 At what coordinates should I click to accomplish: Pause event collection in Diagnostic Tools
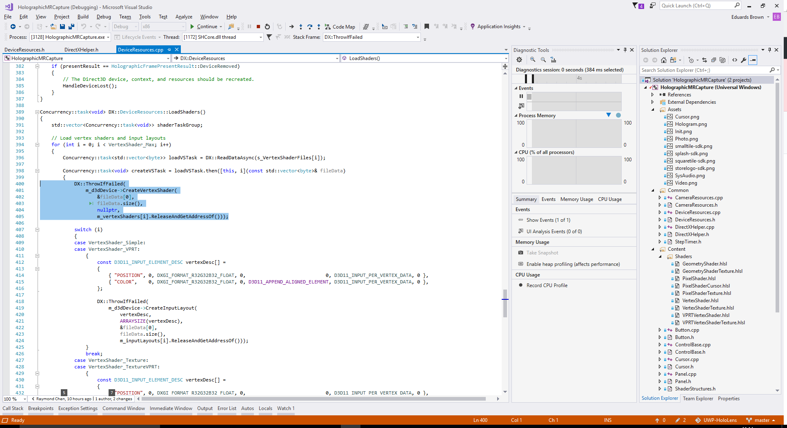[x=521, y=96]
